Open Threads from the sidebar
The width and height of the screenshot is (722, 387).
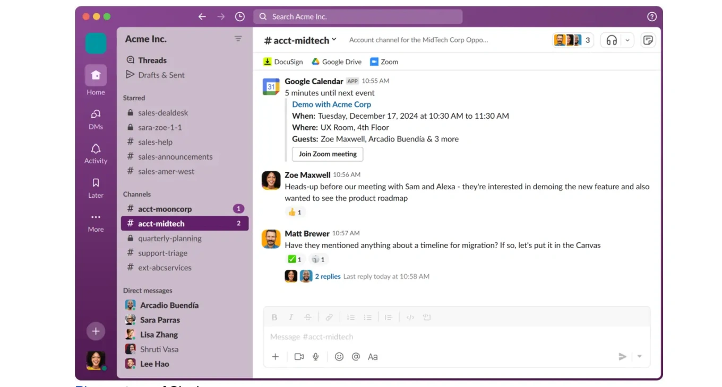152,60
